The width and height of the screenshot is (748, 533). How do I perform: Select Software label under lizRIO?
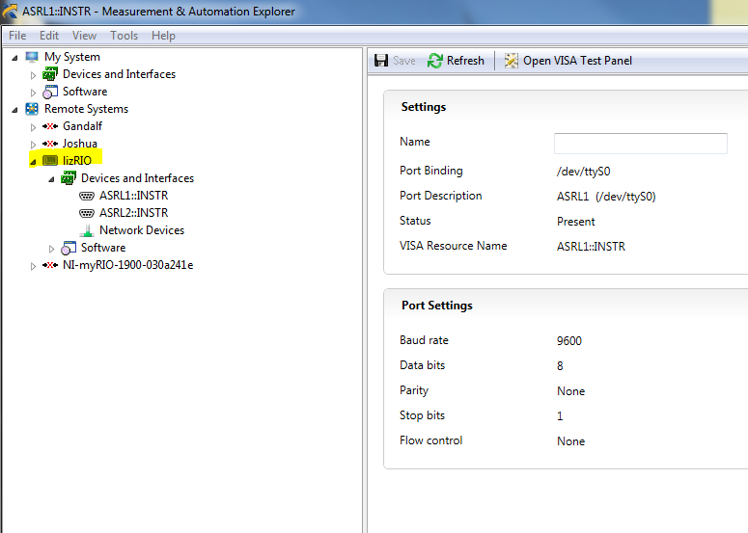point(103,248)
